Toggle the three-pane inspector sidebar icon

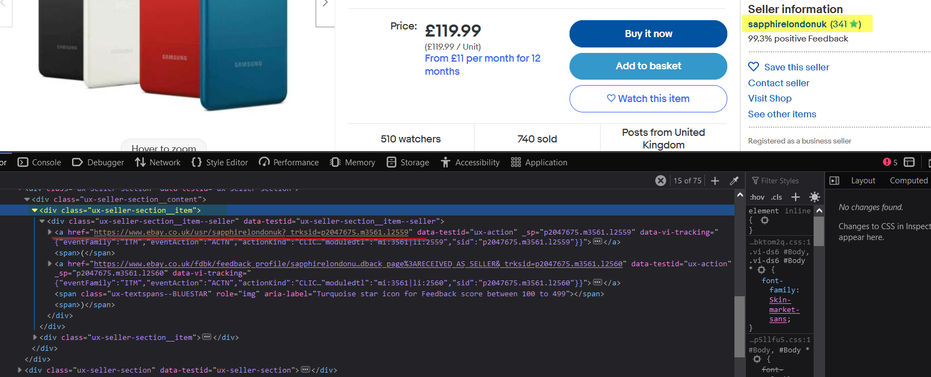[x=834, y=181]
